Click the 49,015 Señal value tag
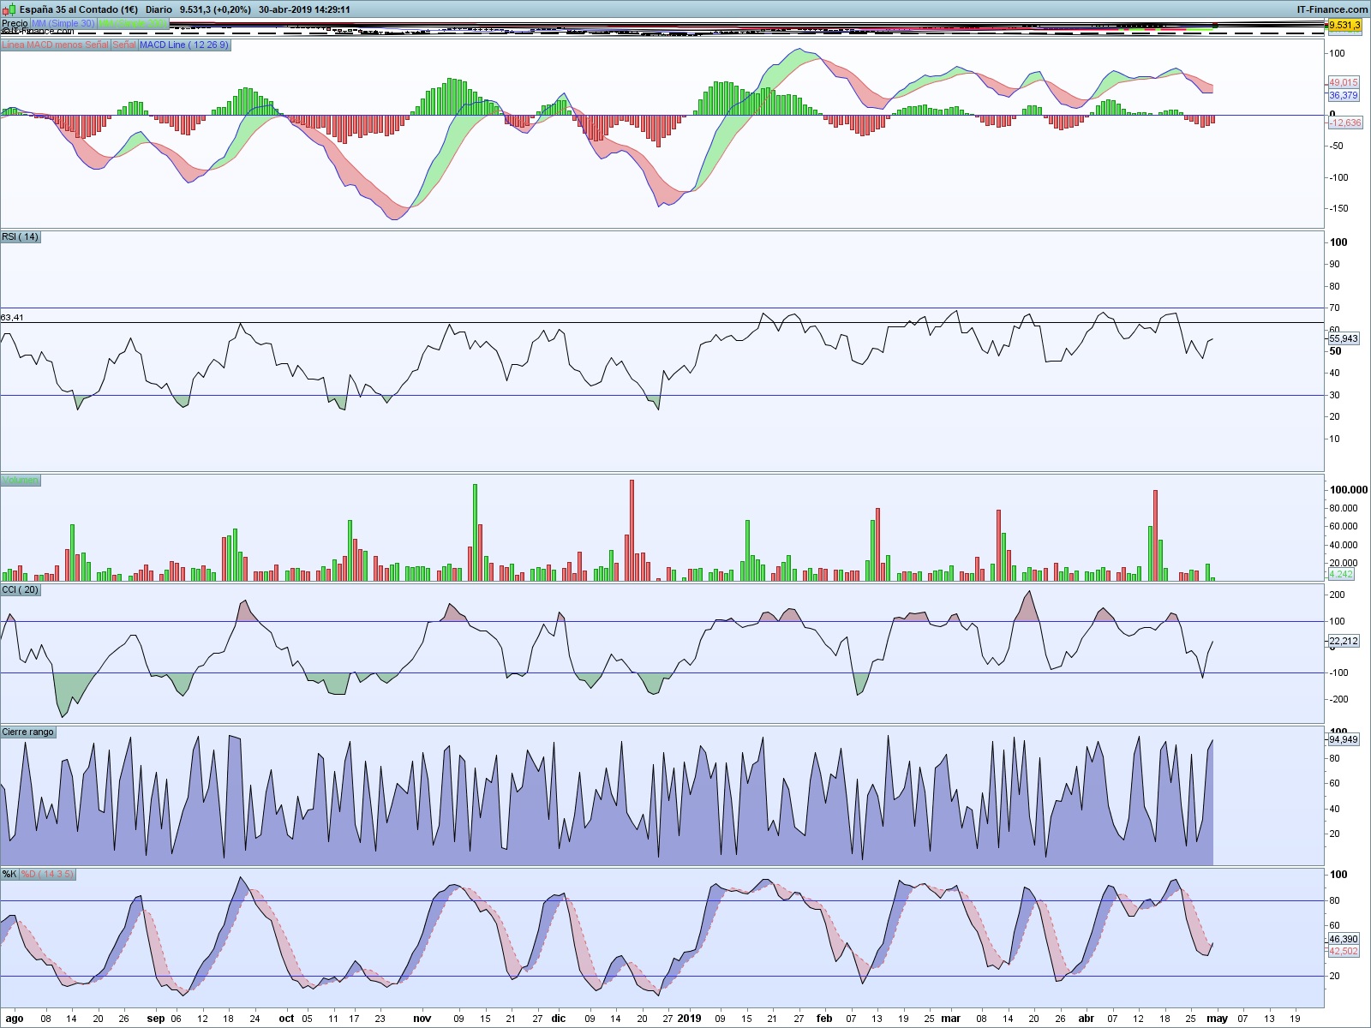Image resolution: width=1371 pixels, height=1028 pixels. pos(1344,82)
